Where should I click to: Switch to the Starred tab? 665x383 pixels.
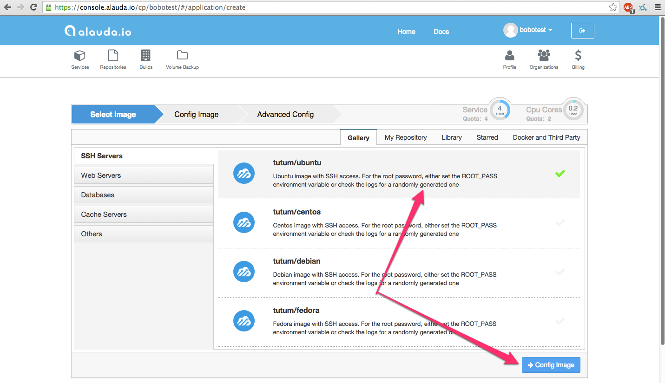click(x=487, y=137)
